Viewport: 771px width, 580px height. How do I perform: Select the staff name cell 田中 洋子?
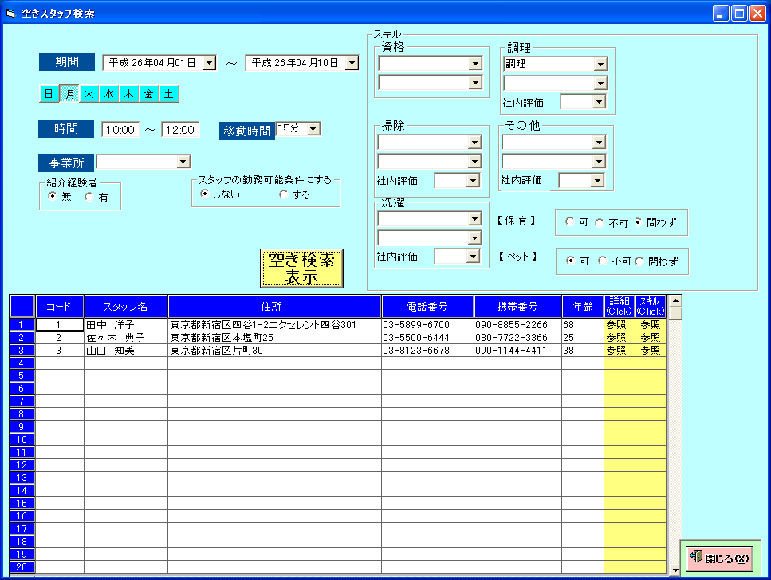click(x=126, y=325)
